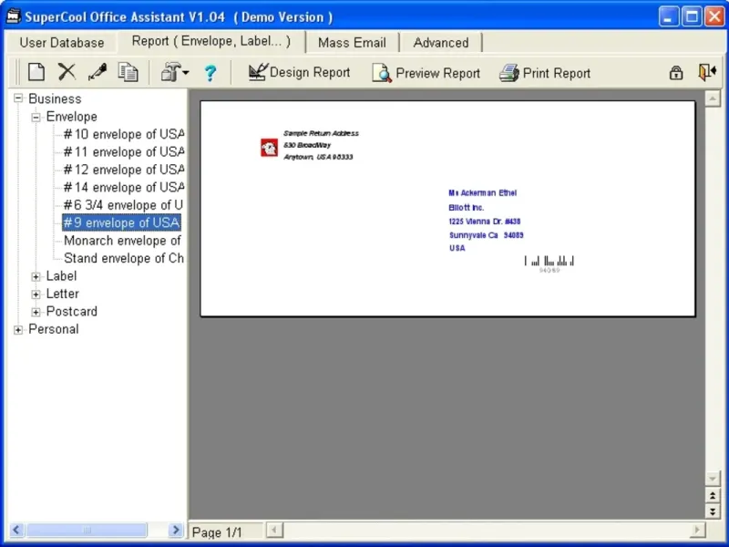Click the Edit pen icon in toolbar
The height and width of the screenshot is (547, 729).
click(98, 72)
